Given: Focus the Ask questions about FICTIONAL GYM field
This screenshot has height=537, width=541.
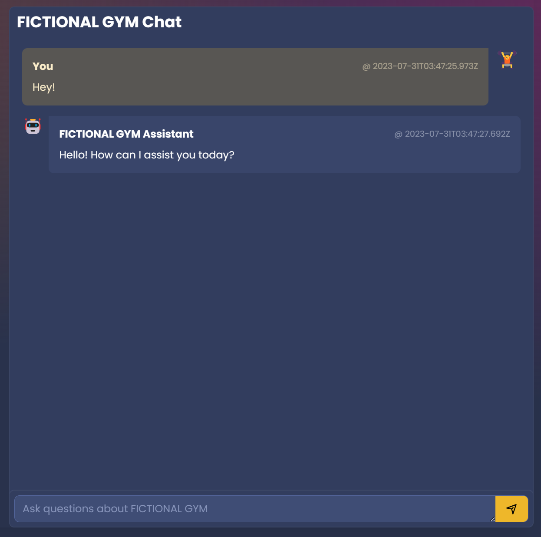Looking at the screenshot, I should (254, 509).
